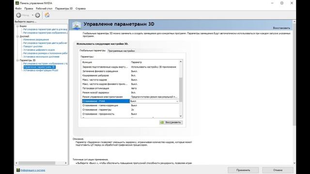Open the Home page icon in toolbar
The image size is (310, 174).
[x=47, y=15]
